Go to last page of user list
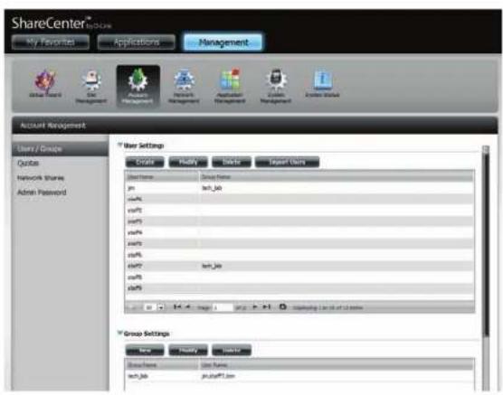The width and height of the screenshot is (503, 395). coord(267,307)
